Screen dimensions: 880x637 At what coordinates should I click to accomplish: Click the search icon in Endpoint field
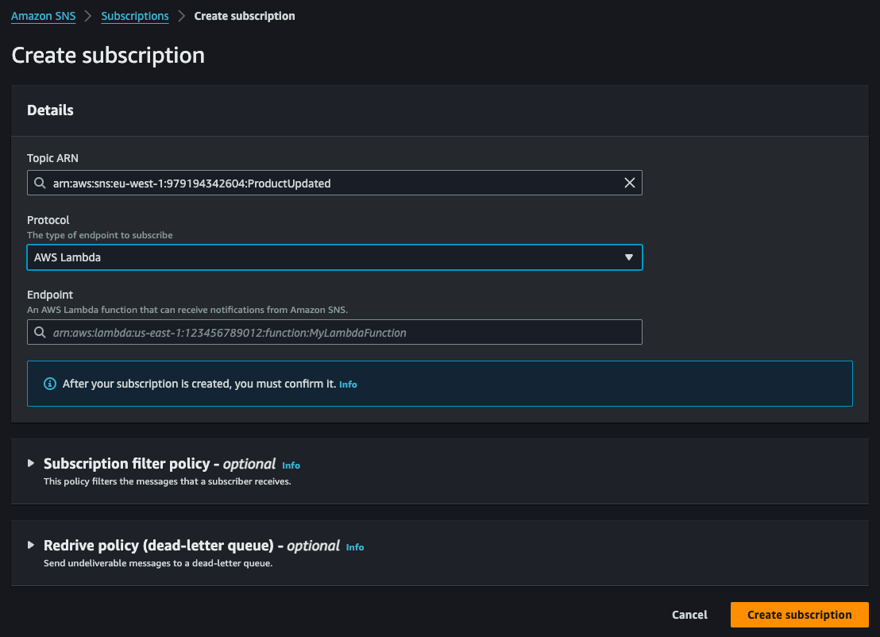pyautogui.click(x=40, y=332)
